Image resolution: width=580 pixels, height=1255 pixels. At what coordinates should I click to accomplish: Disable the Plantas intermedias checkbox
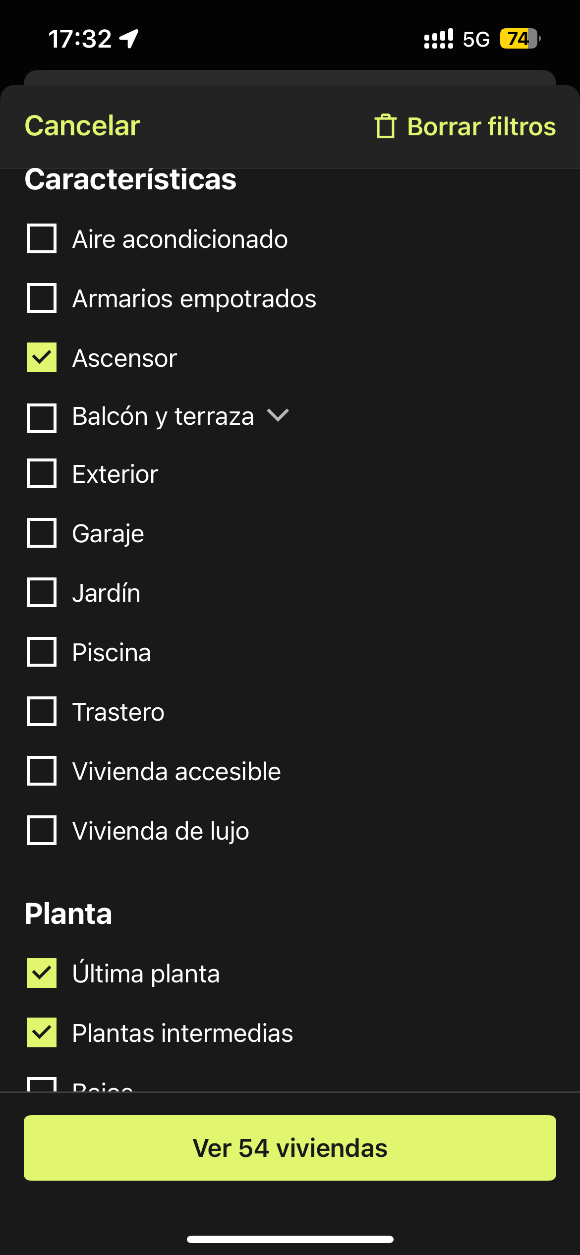[x=42, y=1032]
